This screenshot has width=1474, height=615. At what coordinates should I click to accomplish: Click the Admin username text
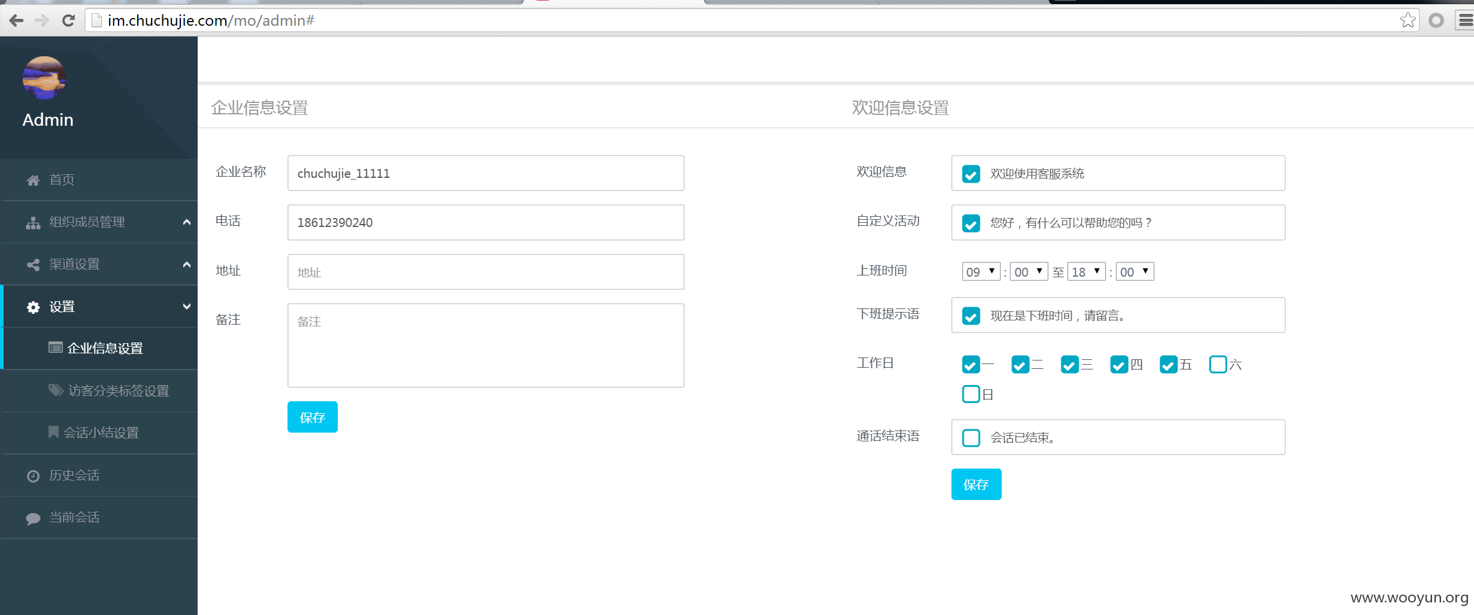48,120
